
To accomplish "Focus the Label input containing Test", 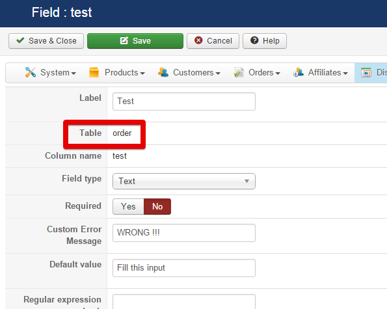I will 184,101.
